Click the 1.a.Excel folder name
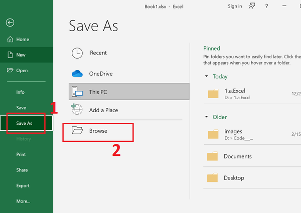 pos(235,91)
